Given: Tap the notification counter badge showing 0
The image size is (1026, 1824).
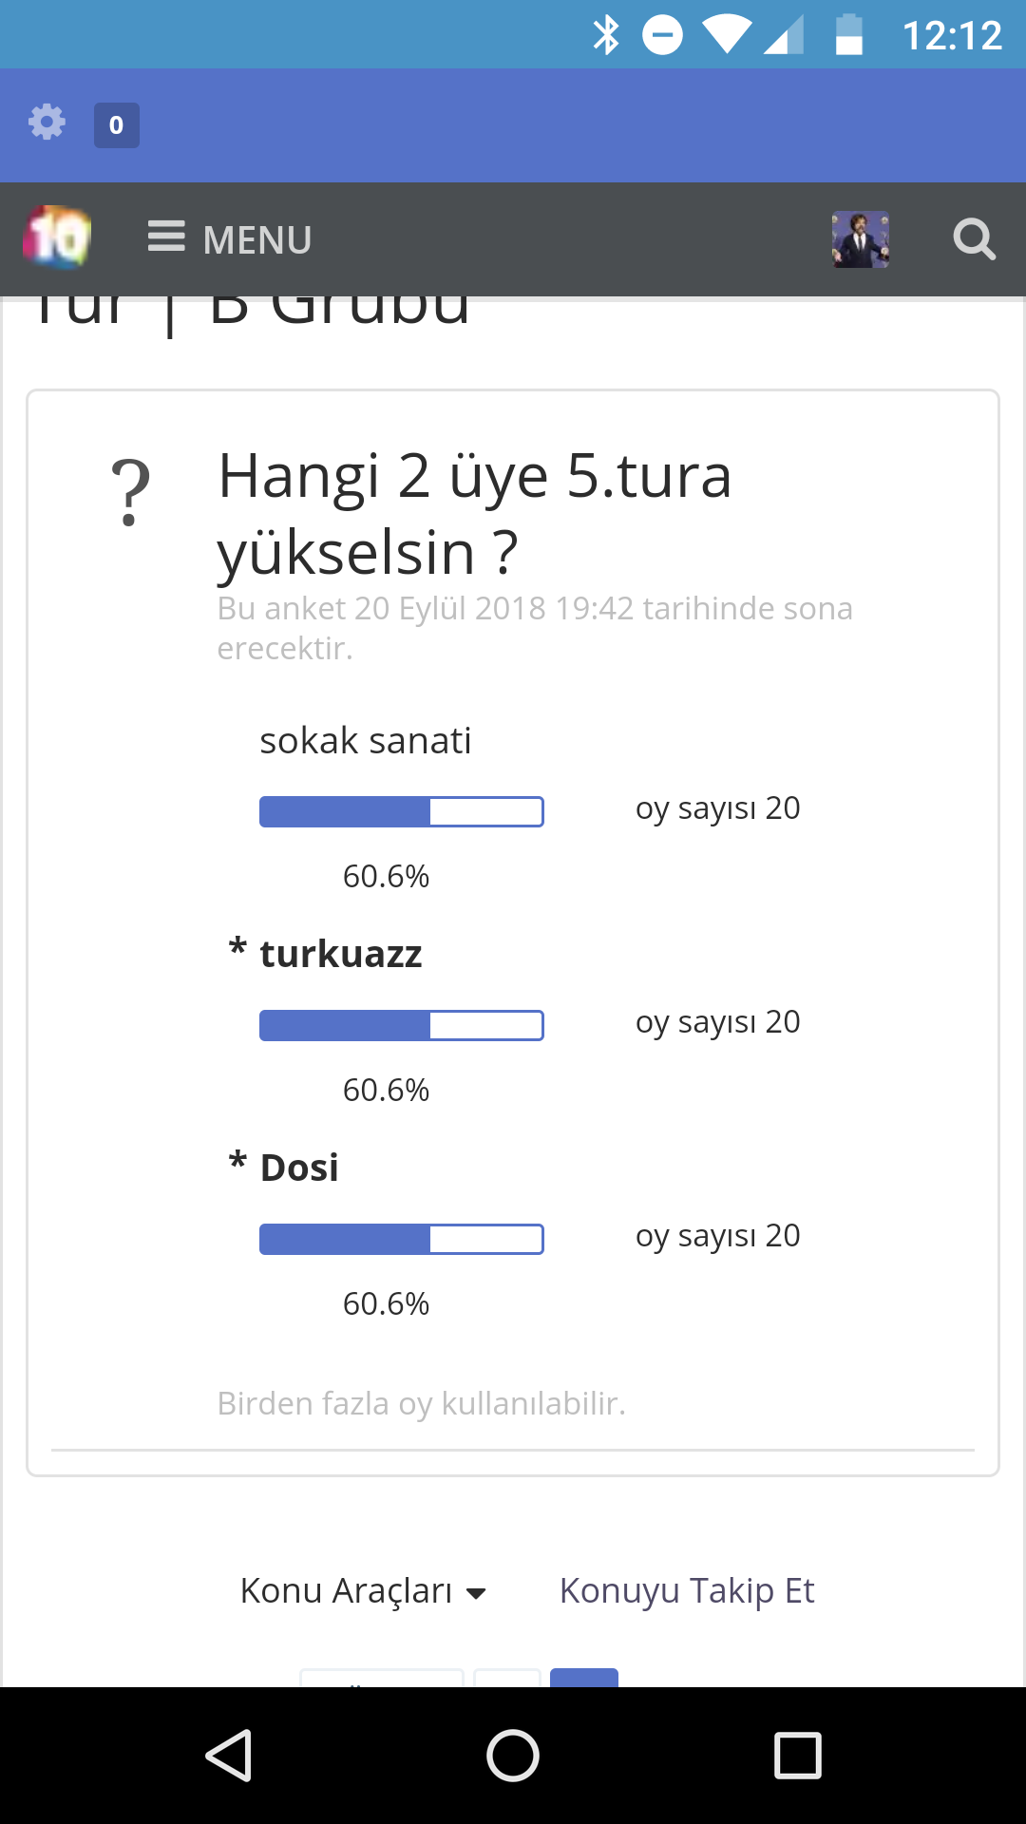Looking at the screenshot, I should click(x=116, y=125).
